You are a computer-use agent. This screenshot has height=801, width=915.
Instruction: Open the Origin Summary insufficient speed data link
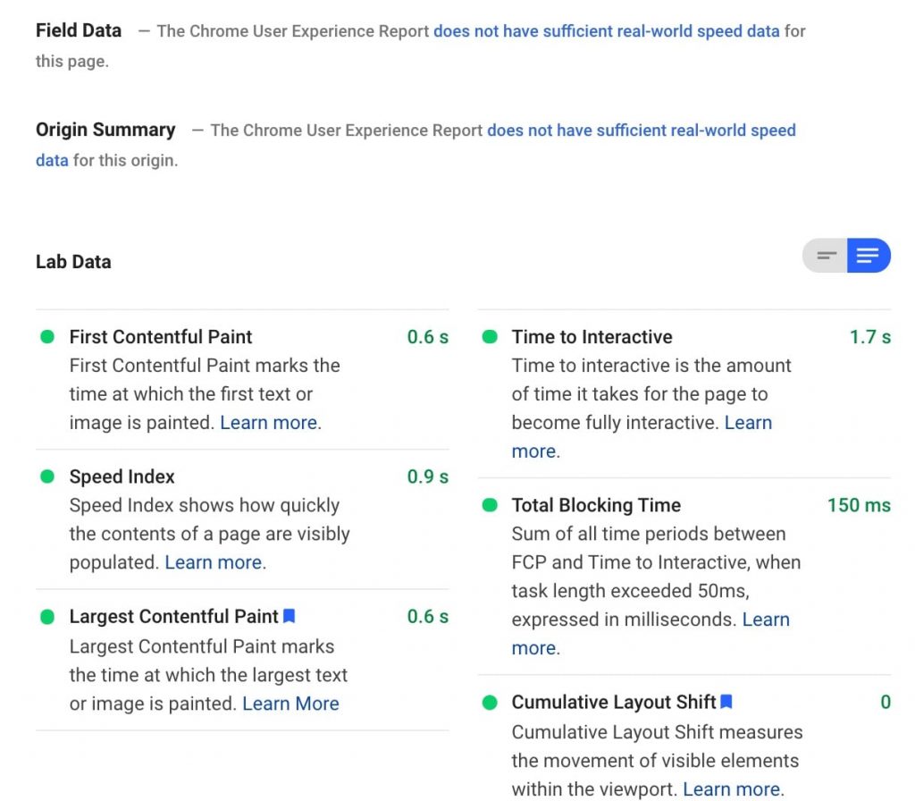tap(641, 130)
